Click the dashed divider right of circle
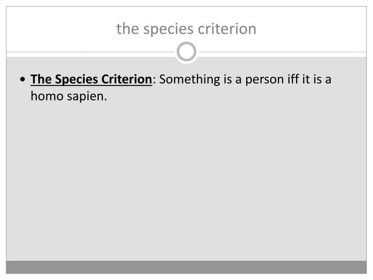The width and height of the screenshot is (373, 280). click(x=283, y=52)
